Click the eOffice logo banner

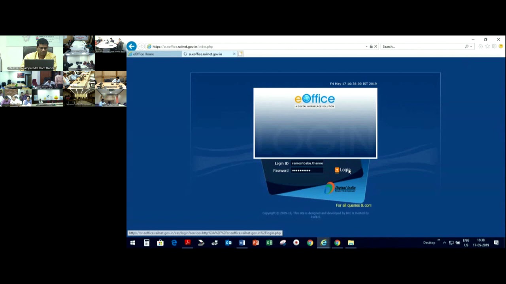315,101
